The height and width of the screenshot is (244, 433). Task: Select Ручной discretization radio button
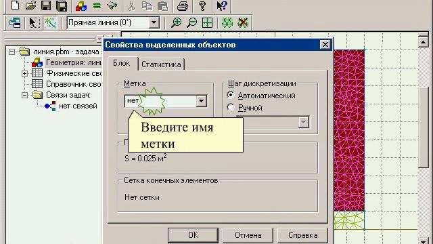(x=231, y=107)
